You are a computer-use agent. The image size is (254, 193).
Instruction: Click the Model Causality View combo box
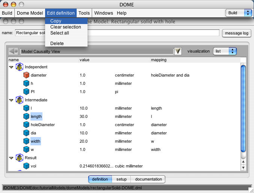click(97, 51)
